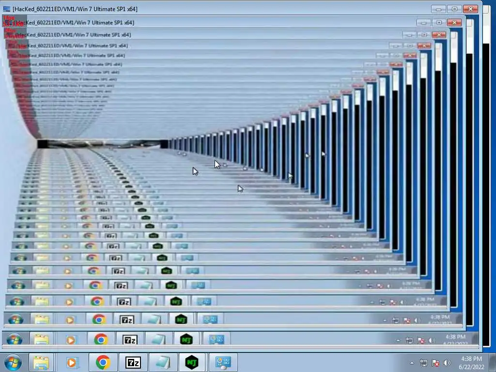Open network status icon in host tray
Viewport: 496px width, 372px height.
pyautogui.click(x=423, y=363)
